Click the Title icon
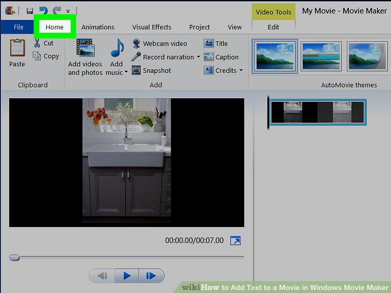 [208, 43]
